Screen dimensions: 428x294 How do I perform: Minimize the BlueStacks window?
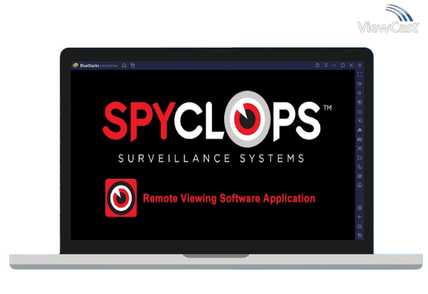(334, 65)
